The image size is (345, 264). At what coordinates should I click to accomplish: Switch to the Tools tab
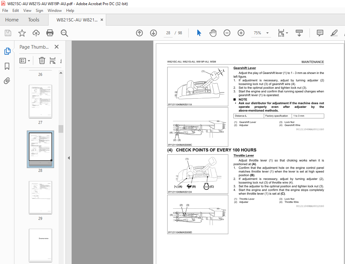coord(34,20)
